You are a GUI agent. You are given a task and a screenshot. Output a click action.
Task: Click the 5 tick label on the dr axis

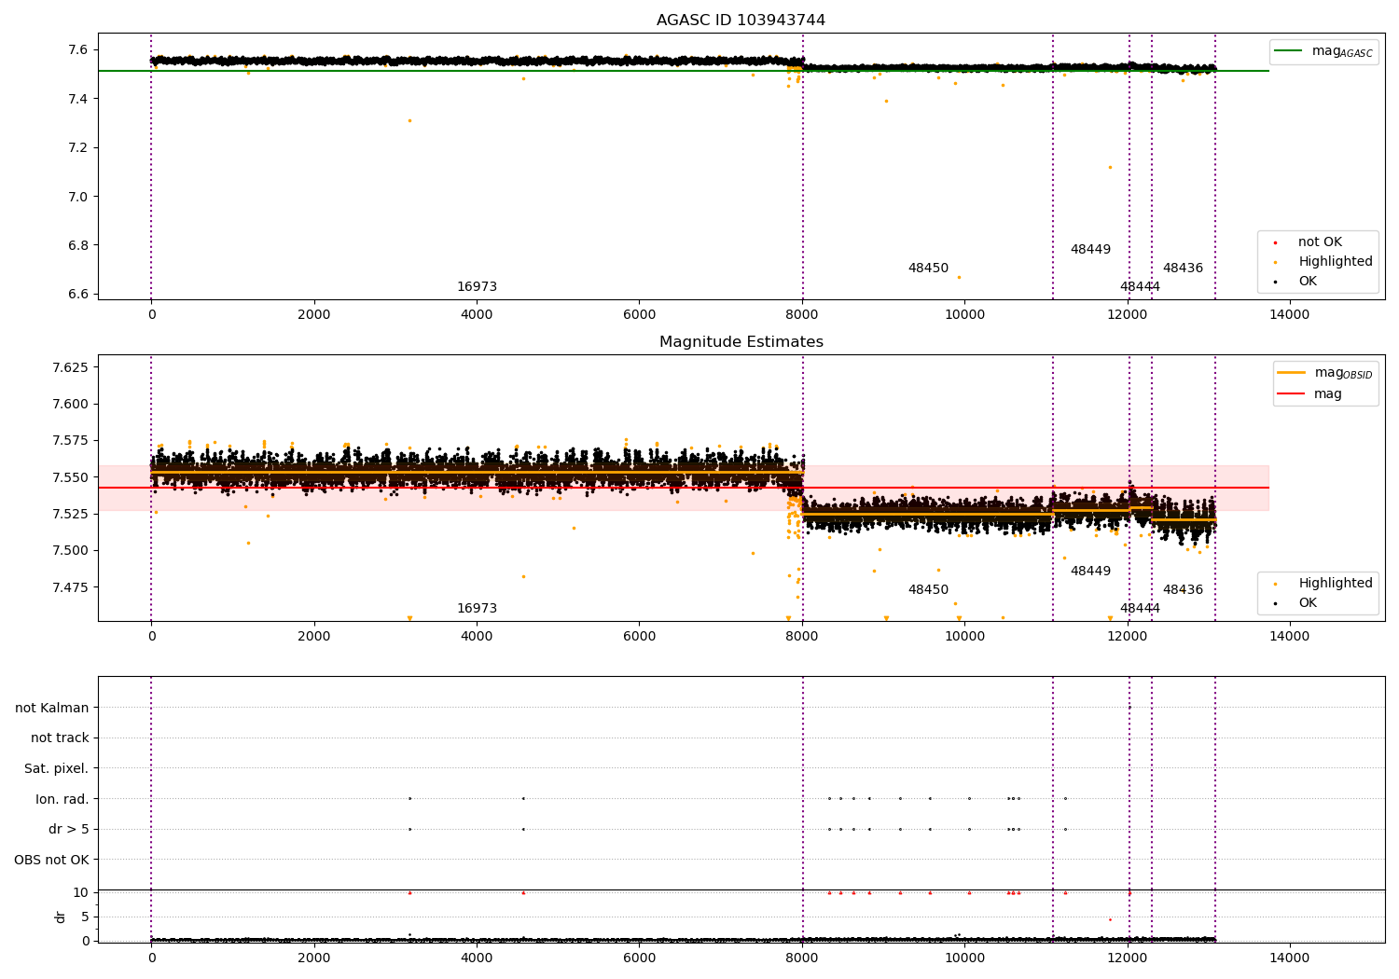coord(86,917)
